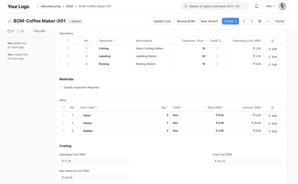
Task: Go to BOM list via breadcrumb
Action: point(70,6)
